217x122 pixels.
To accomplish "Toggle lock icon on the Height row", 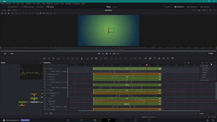I will [45, 96].
